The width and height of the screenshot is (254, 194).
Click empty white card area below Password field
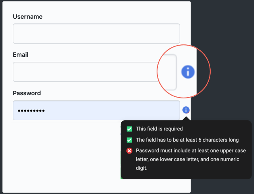[x=65, y=150]
